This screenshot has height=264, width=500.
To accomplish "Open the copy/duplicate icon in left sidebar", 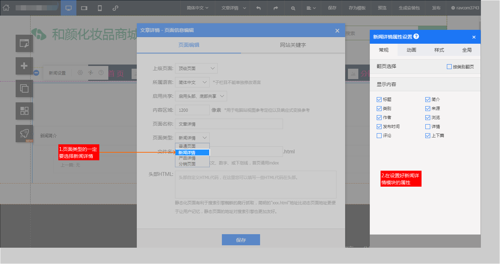I will (24, 88).
